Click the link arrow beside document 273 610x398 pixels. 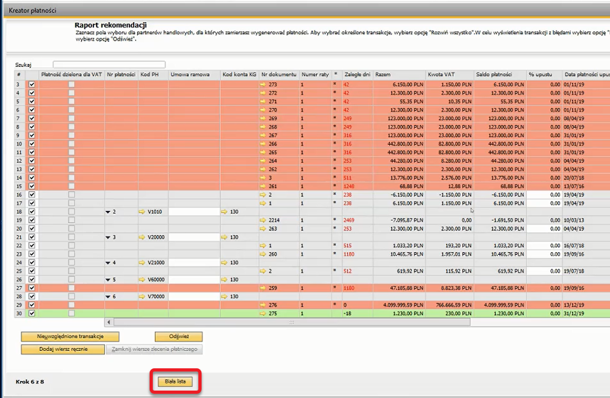tap(264, 84)
